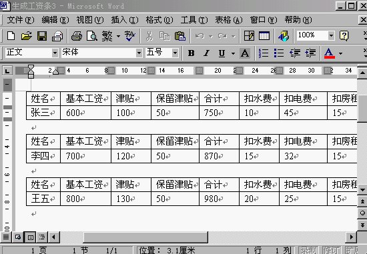Expand the font color arrow
Screen dimensions: 367x254
point(340,53)
